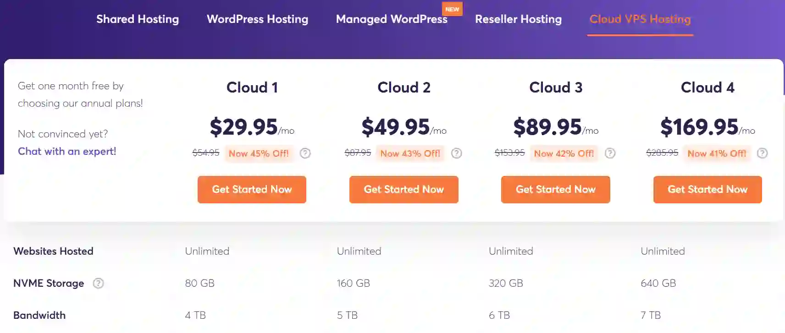Get started with the Cloud 1 plan
785x333 pixels.
[252, 189]
